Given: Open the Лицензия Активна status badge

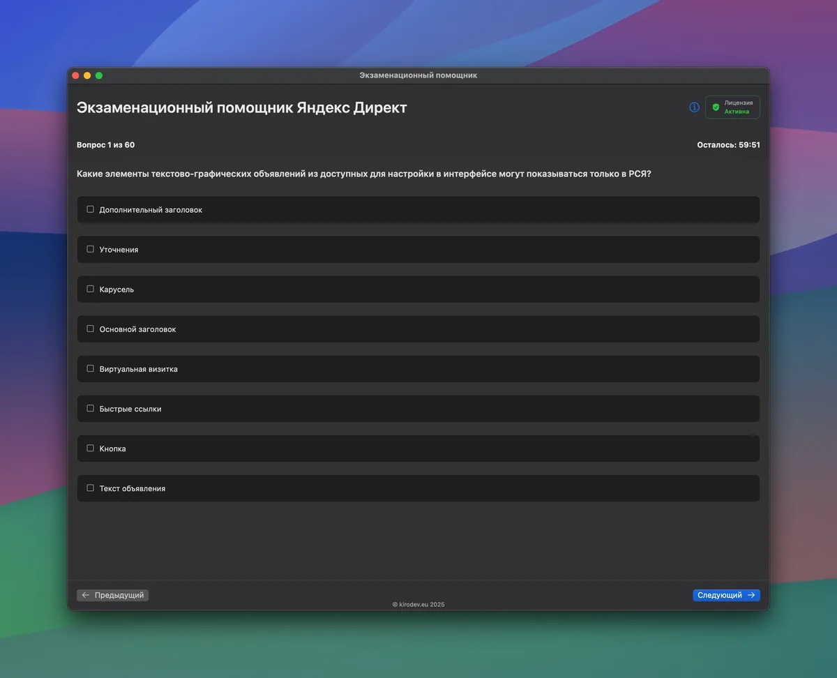Looking at the screenshot, I should [732, 107].
